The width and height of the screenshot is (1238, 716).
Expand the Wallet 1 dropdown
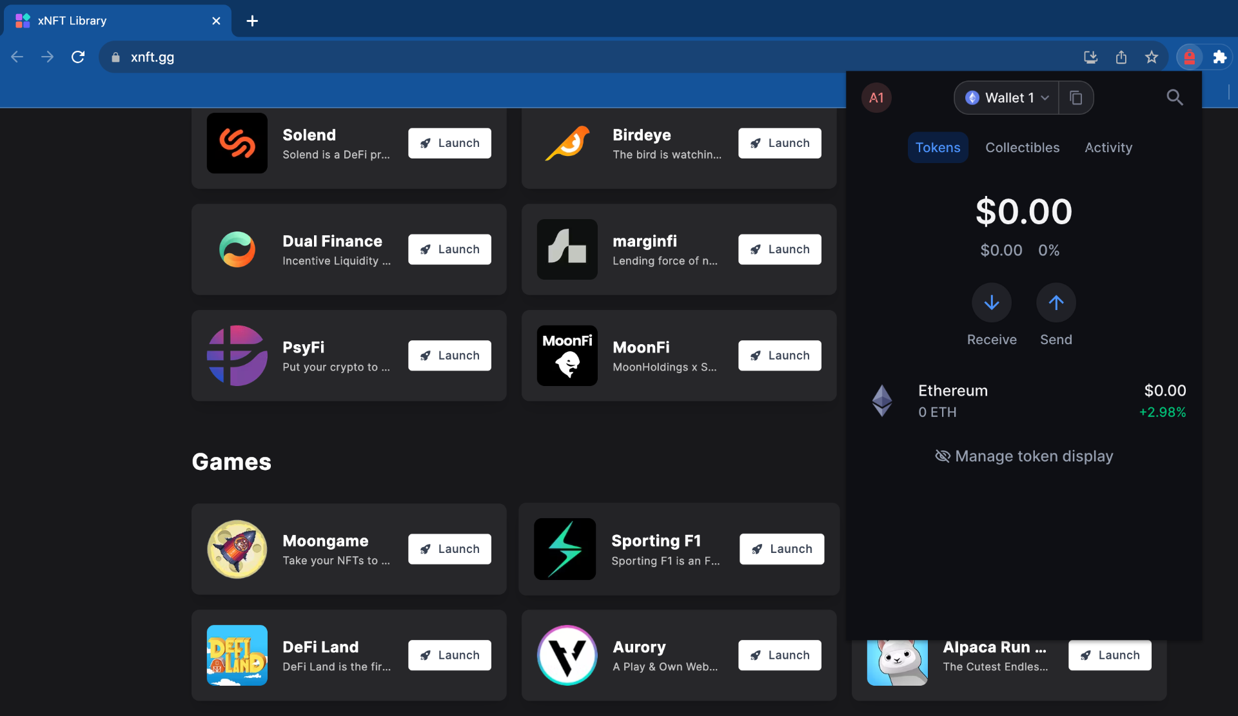point(1007,97)
